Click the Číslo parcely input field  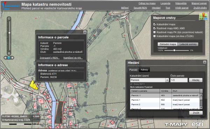tap(179, 80)
